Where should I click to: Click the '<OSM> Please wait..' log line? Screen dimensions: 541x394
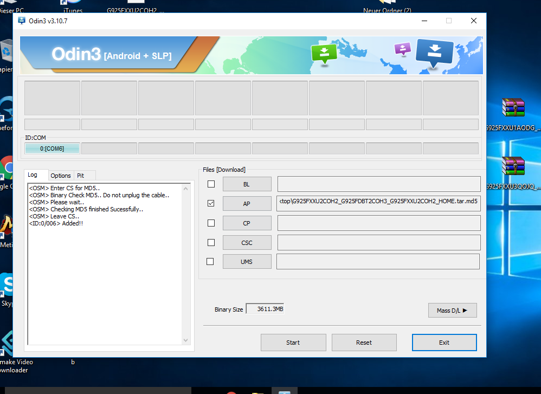coord(56,202)
